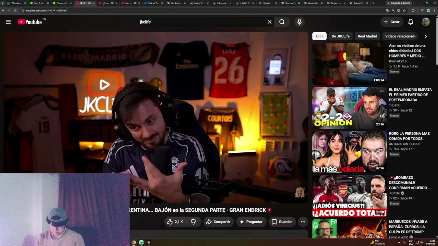Filter suggestions by Real Madrid chip

click(x=367, y=36)
